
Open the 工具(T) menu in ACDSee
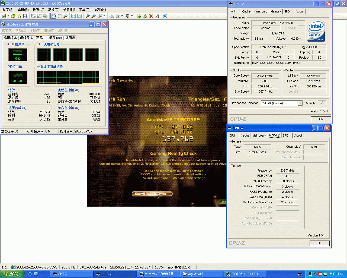point(85,10)
